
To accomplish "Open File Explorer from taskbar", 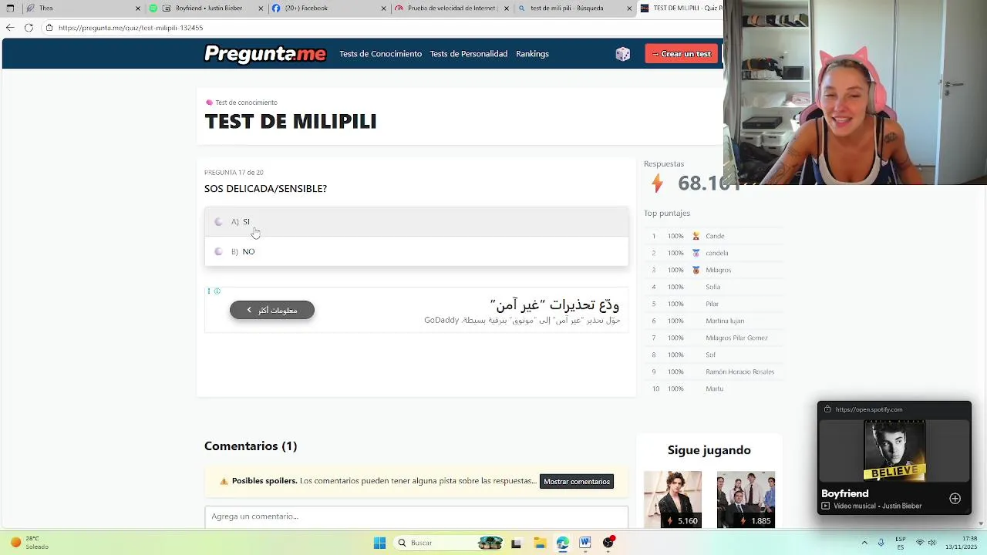I will click(540, 543).
